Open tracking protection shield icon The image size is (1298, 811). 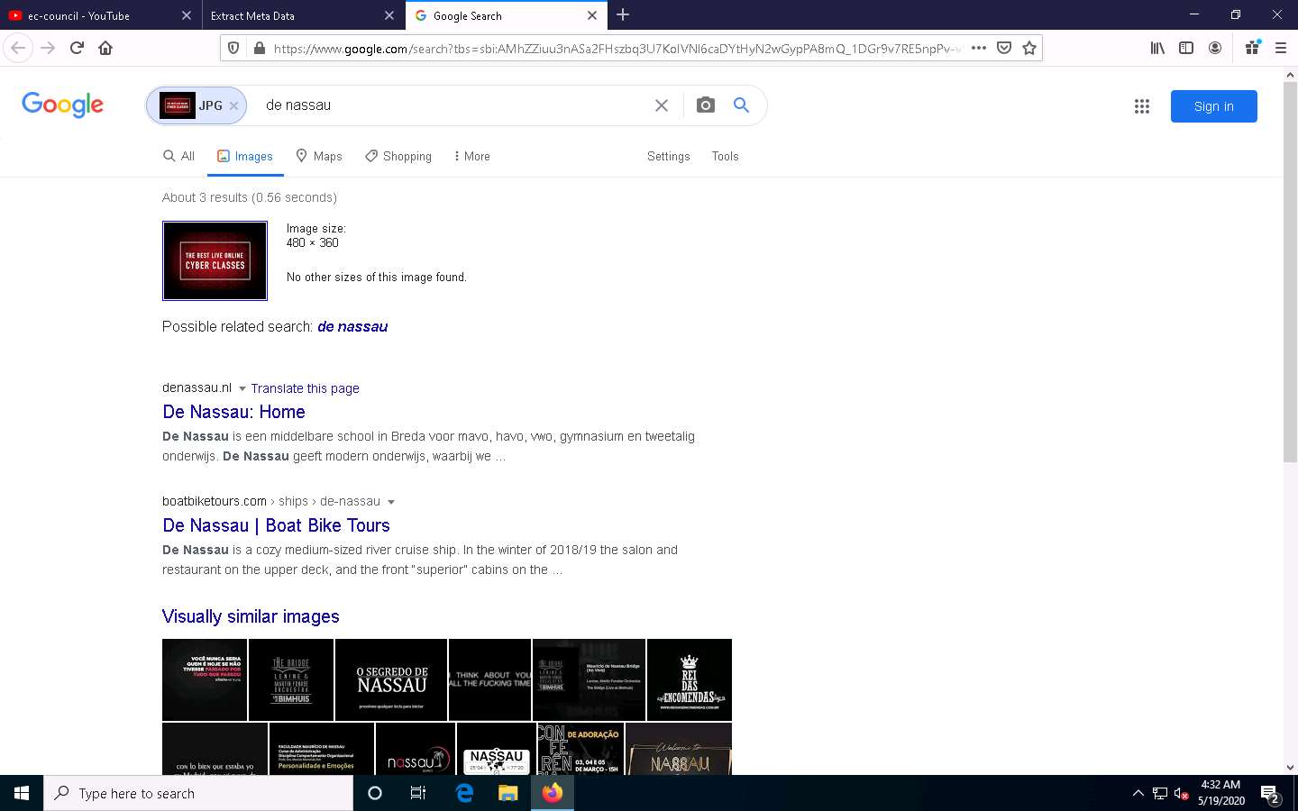coord(233,48)
